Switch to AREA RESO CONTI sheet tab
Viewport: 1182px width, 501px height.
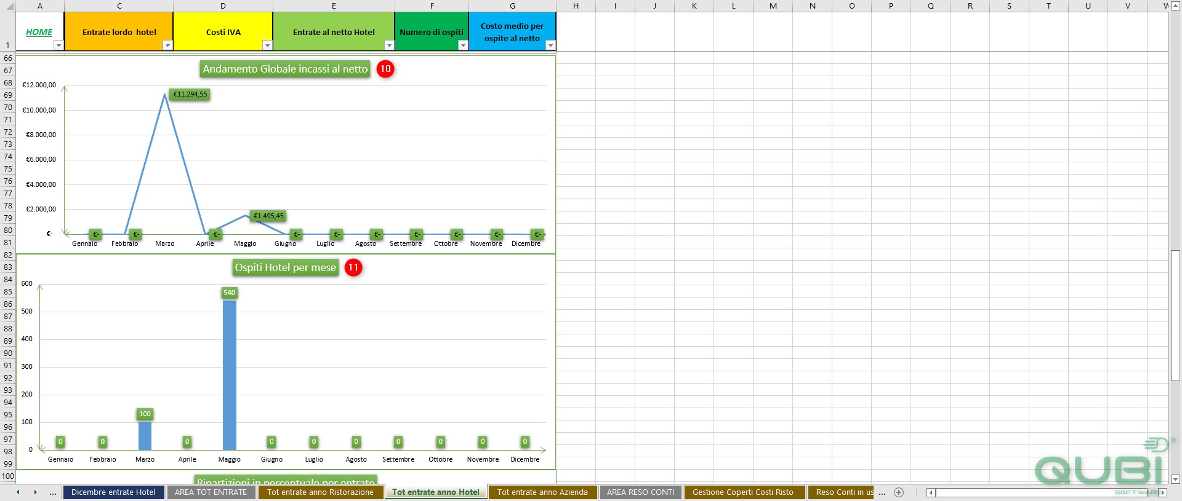tap(640, 492)
